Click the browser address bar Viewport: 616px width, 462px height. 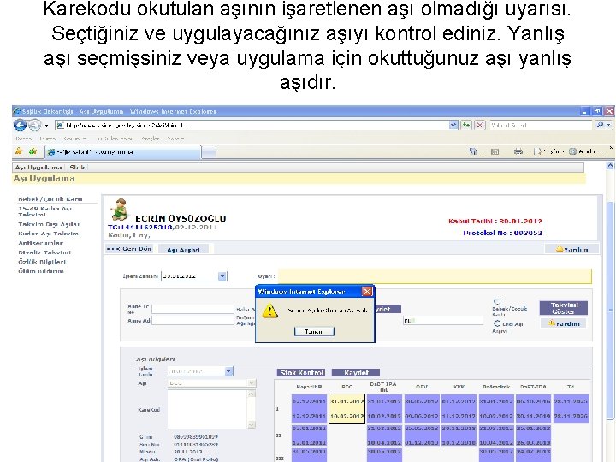pyautogui.click(x=252, y=125)
